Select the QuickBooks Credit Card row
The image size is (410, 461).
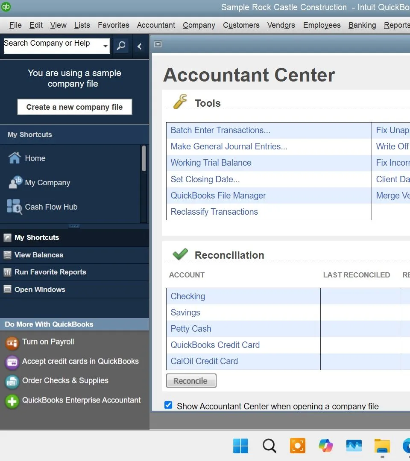coord(243,345)
